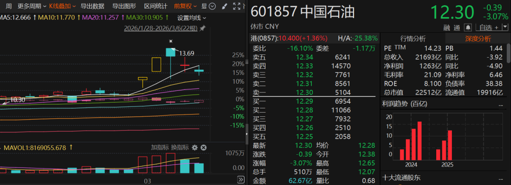Pin the date range with the pushpin icon

[203, 28]
